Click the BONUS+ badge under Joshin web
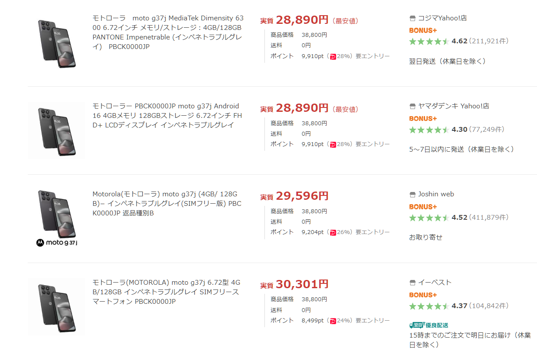537x361 pixels. coord(423,207)
